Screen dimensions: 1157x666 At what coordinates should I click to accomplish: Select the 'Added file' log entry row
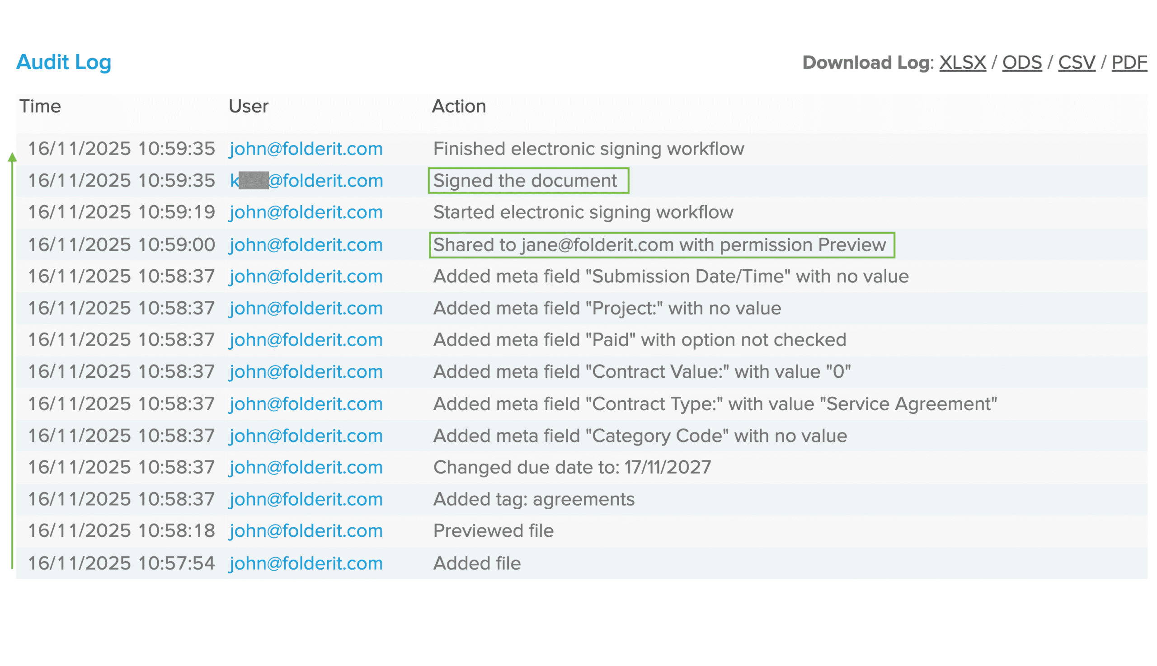tap(476, 563)
